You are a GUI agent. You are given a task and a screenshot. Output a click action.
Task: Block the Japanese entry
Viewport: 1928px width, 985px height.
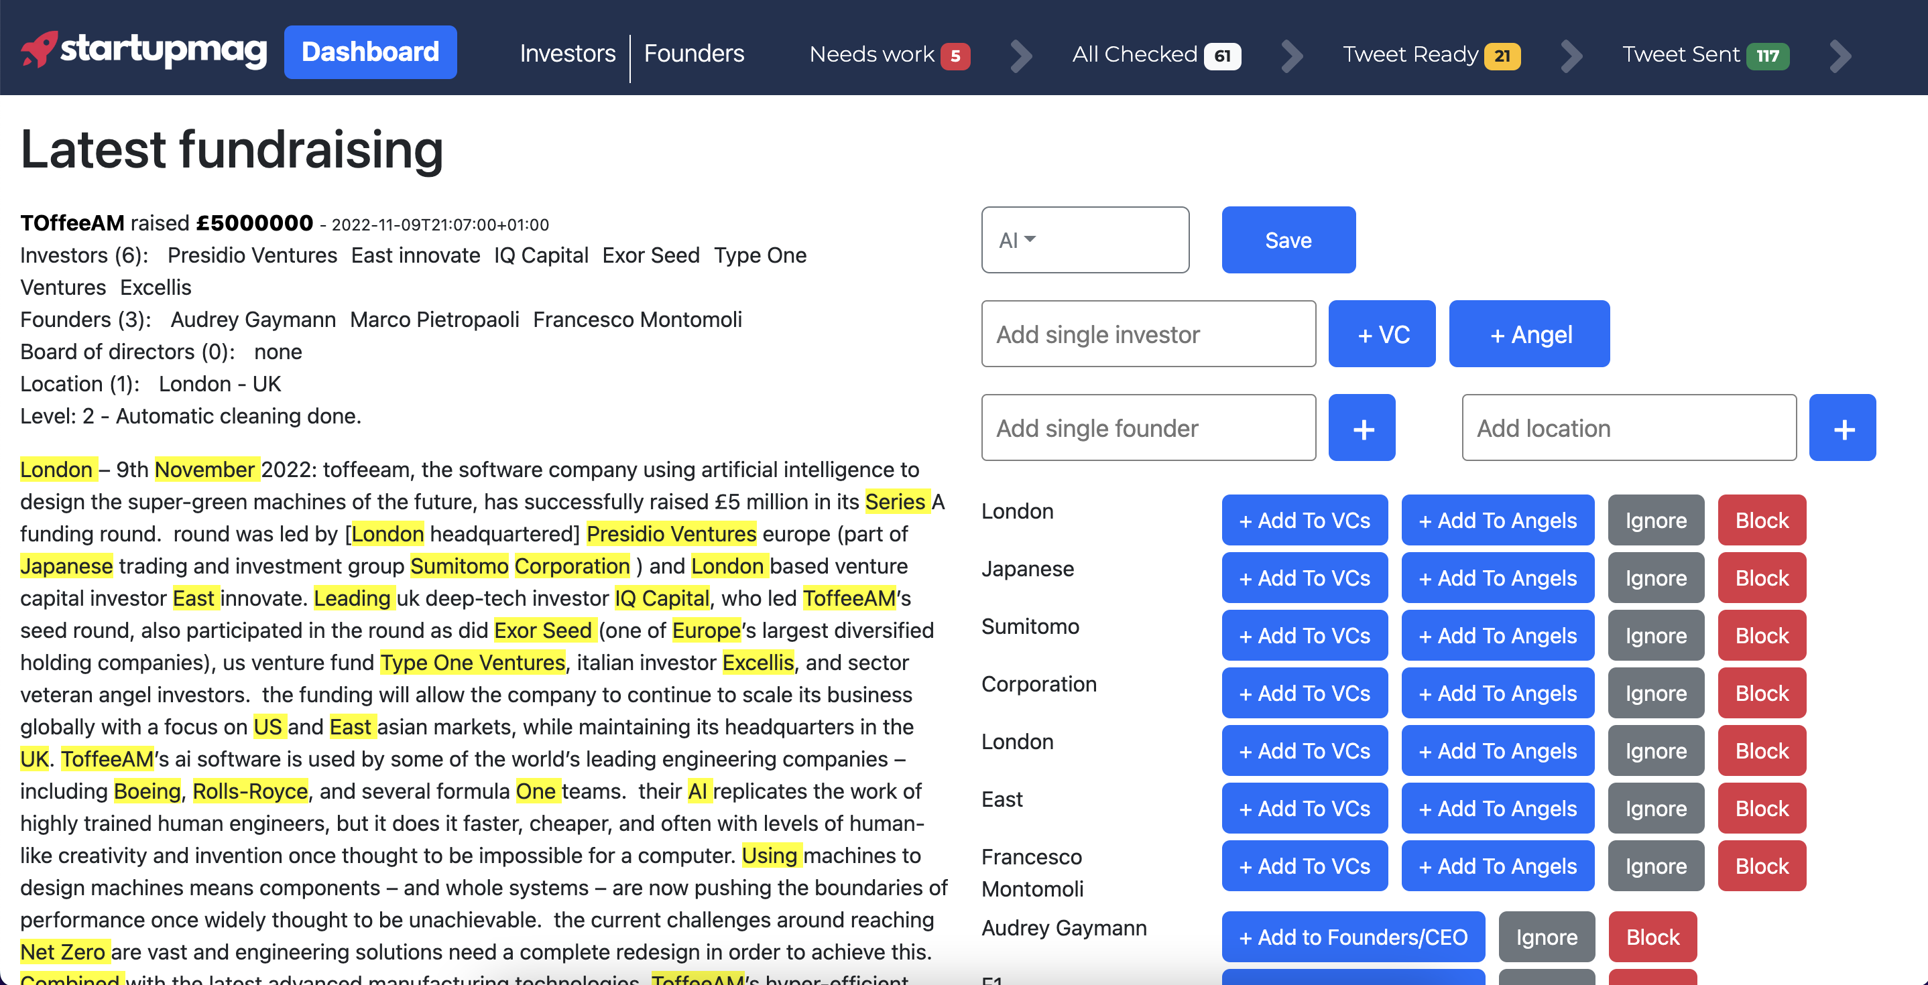point(1762,578)
